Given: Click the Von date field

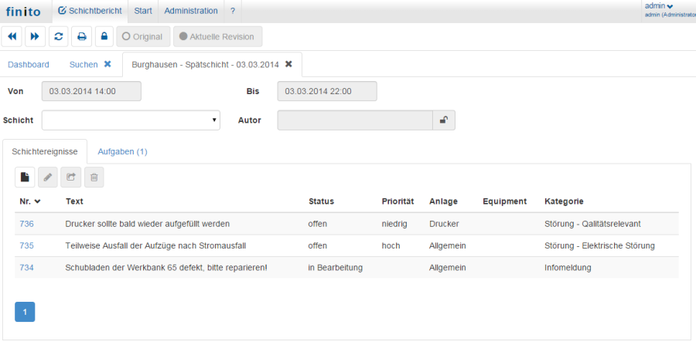Looking at the screenshot, I should point(91,91).
